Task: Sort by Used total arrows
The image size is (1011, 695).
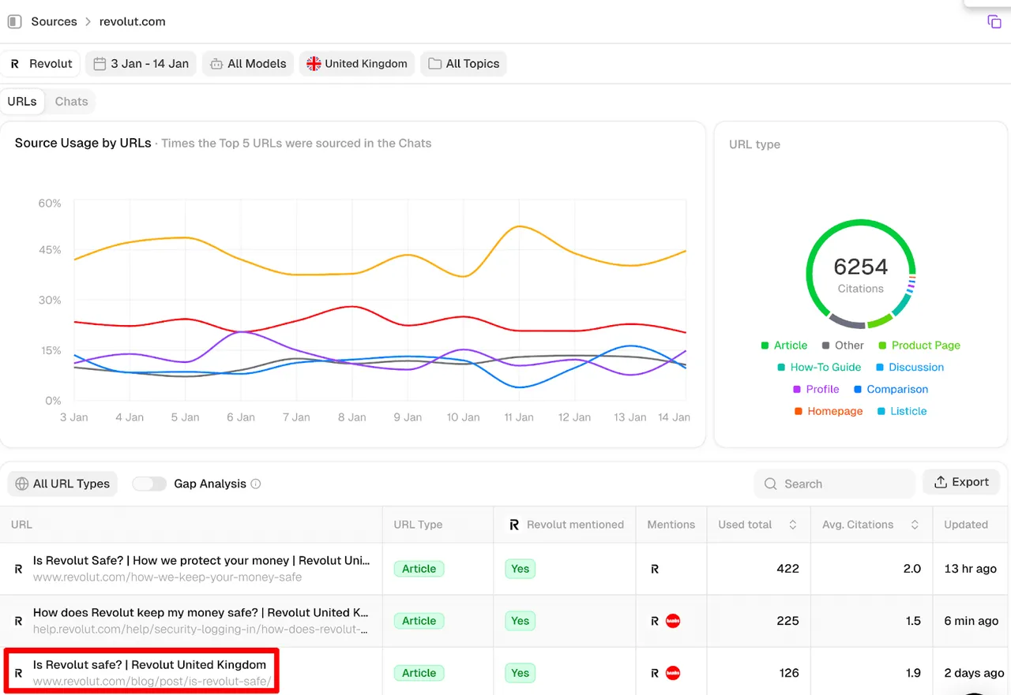Action: tap(793, 525)
